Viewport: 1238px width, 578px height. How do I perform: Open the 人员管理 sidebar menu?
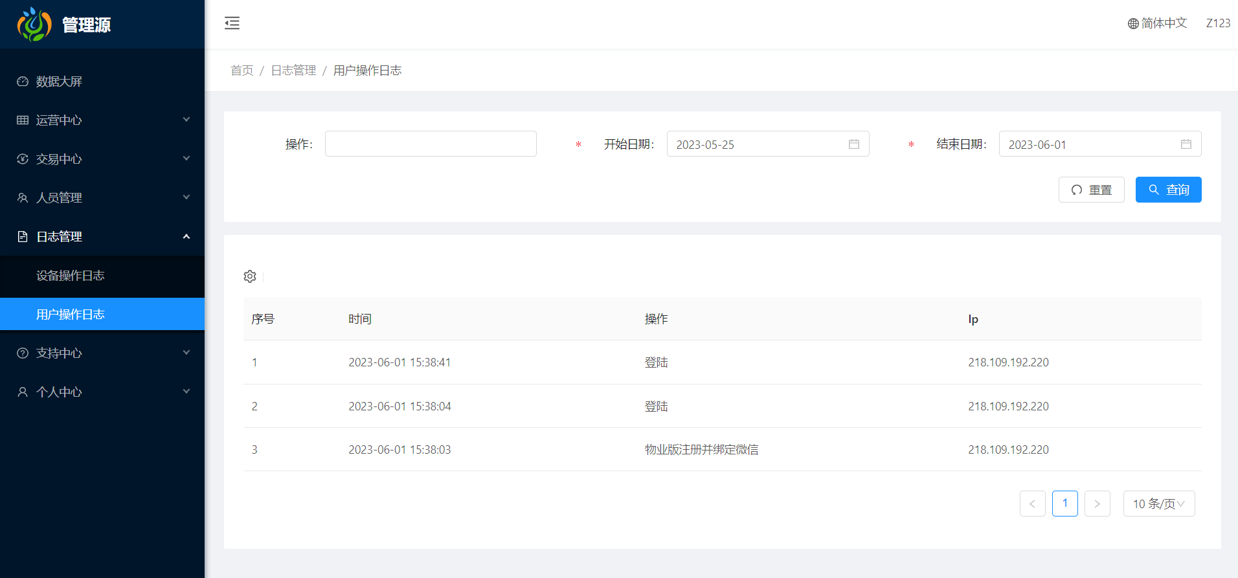click(x=102, y=198)
